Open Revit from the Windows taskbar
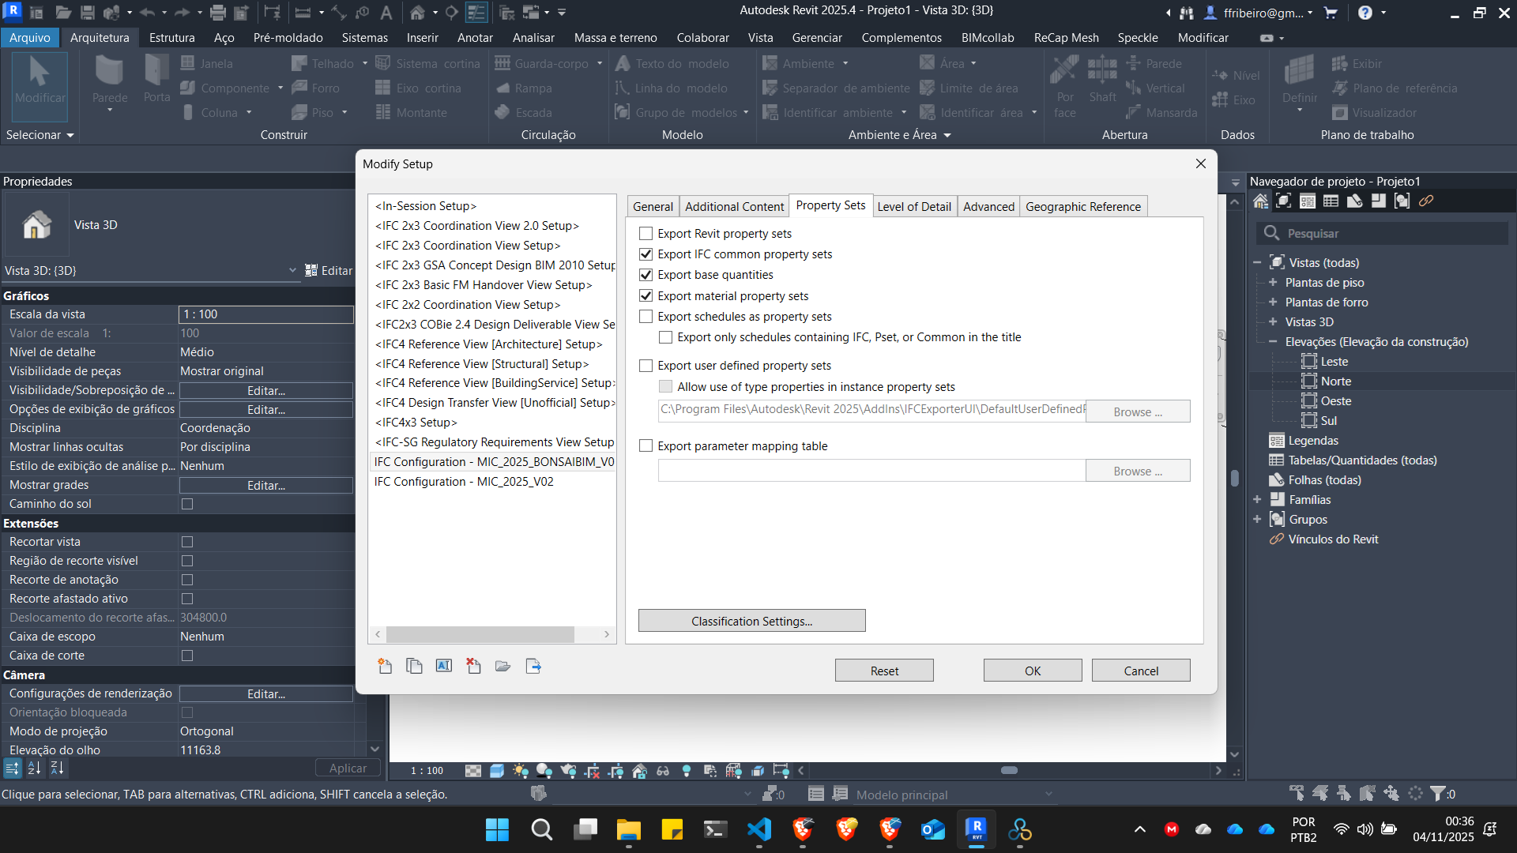Screen dimensions: 1517x853 (977, 829)
